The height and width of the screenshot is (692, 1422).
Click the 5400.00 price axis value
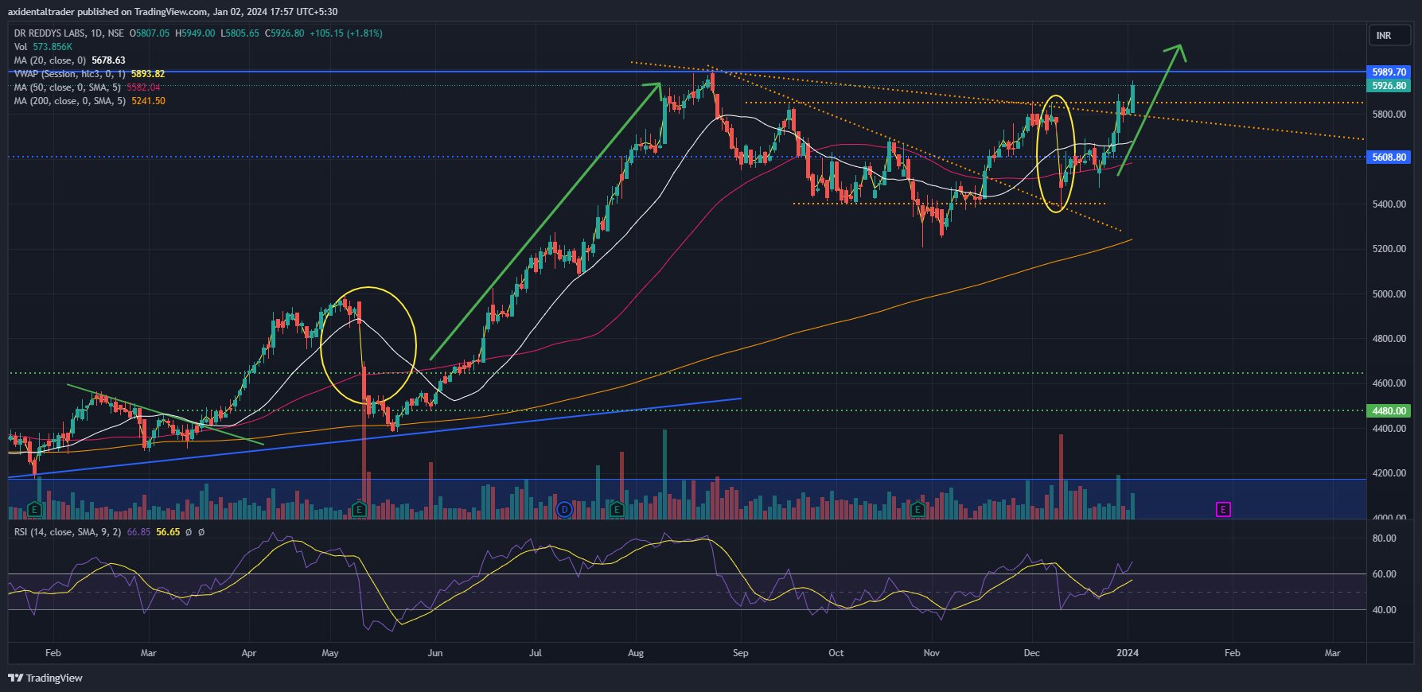click(x=1389, y=204)
